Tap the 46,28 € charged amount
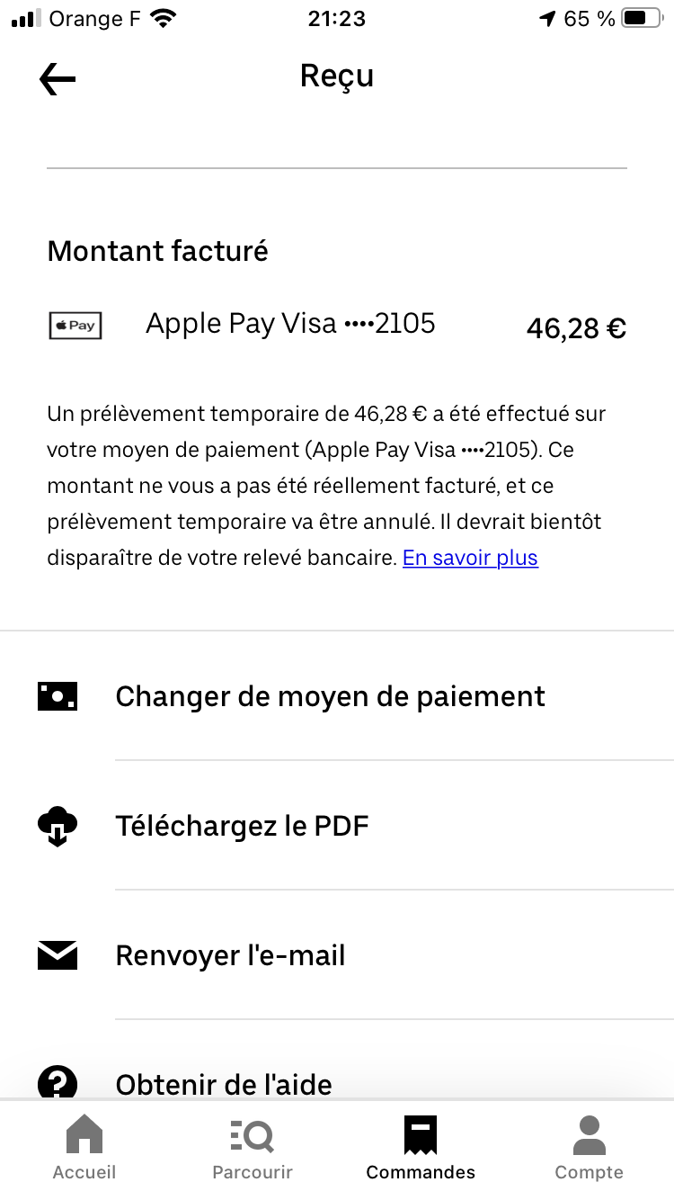This screenshot has width=674, height=1200. point(576,329)
